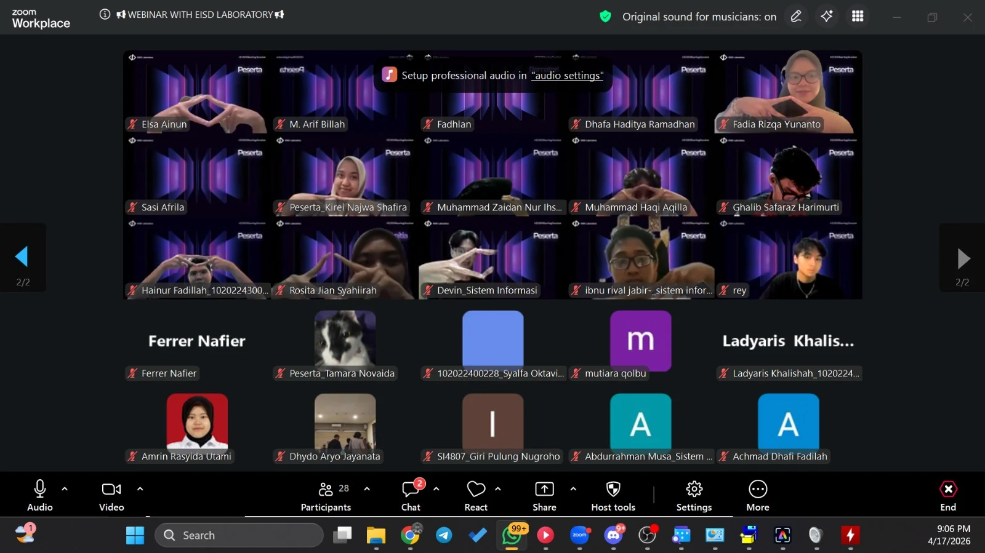Click the End meeting button
Viewport: 985px width, 553px height.
click(948, 495)
